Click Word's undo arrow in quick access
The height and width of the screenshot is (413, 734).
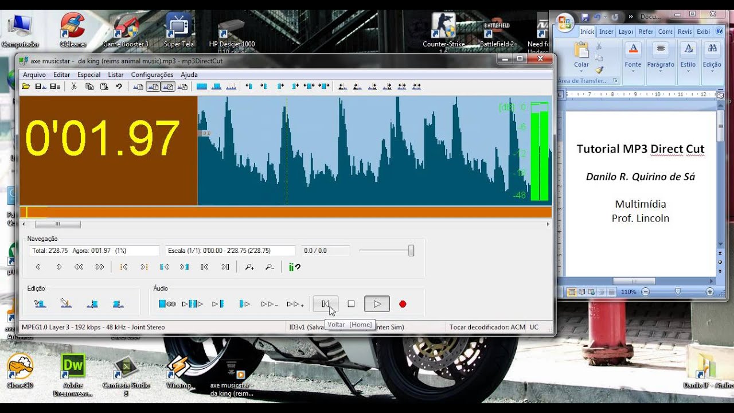pos(597,17)
